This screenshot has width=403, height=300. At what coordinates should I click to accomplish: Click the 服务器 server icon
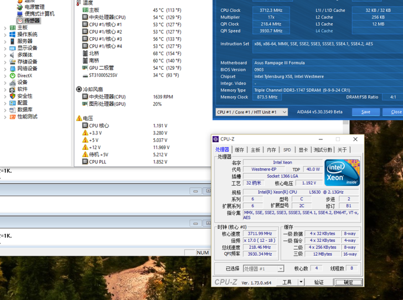coord(12,41)
